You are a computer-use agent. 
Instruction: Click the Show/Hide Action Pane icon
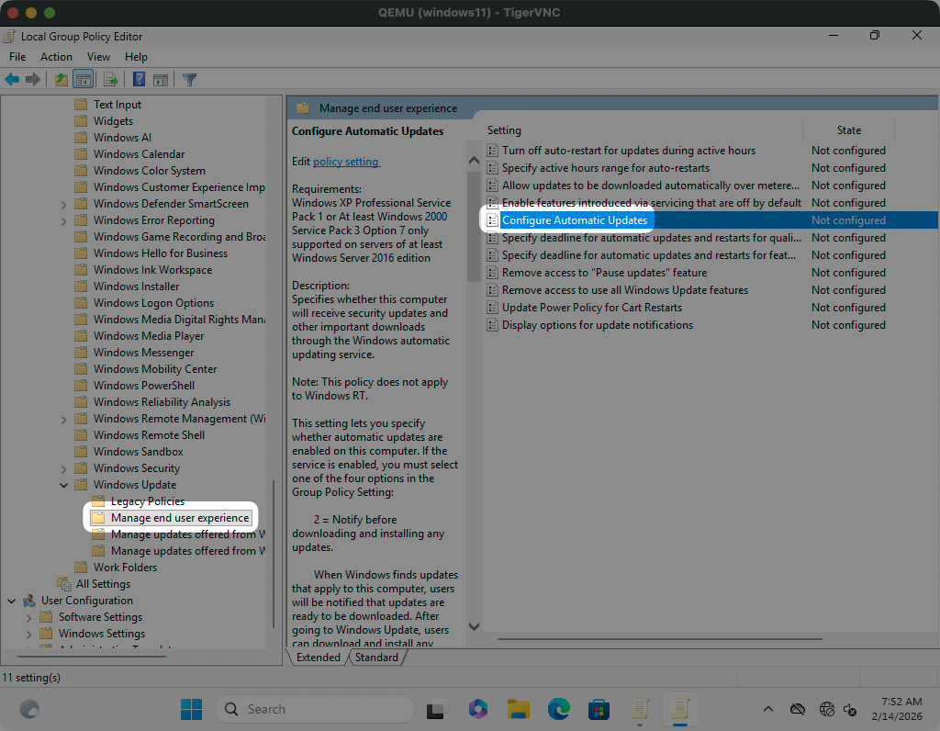pyautogui.click(x=161, y=80)
